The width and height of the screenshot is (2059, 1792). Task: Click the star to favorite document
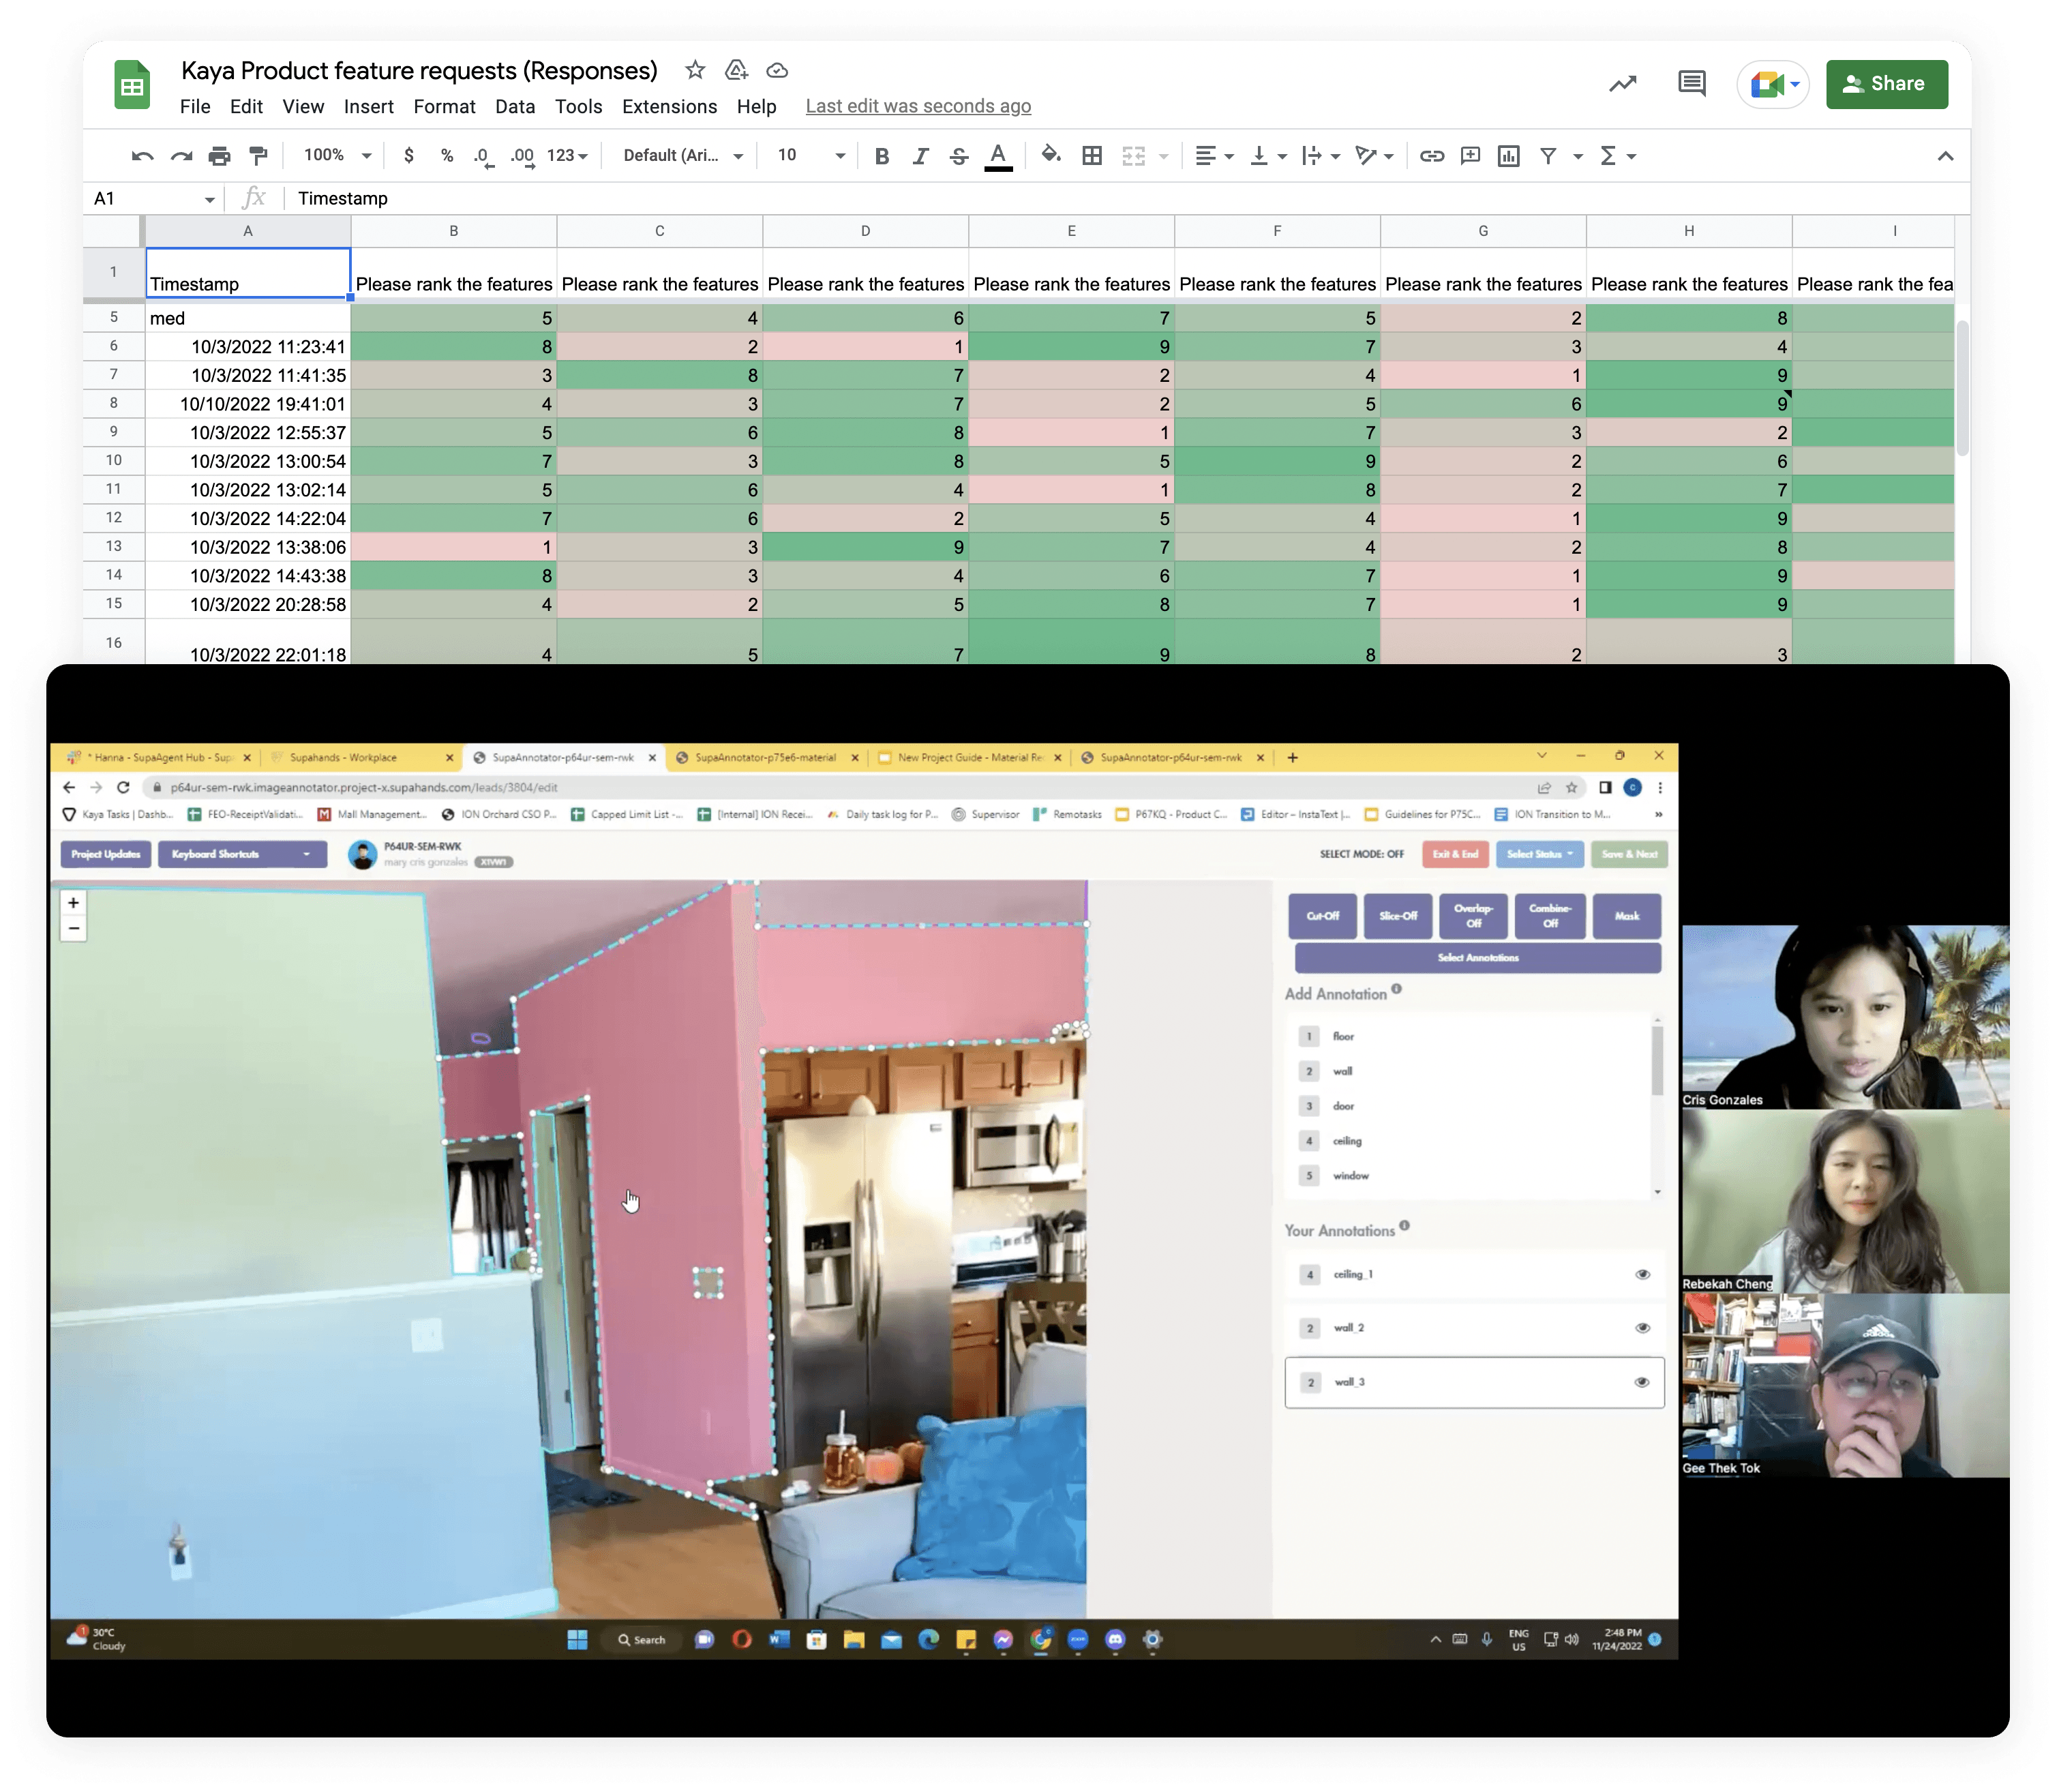pyautogui.click(x=695, y=70)
